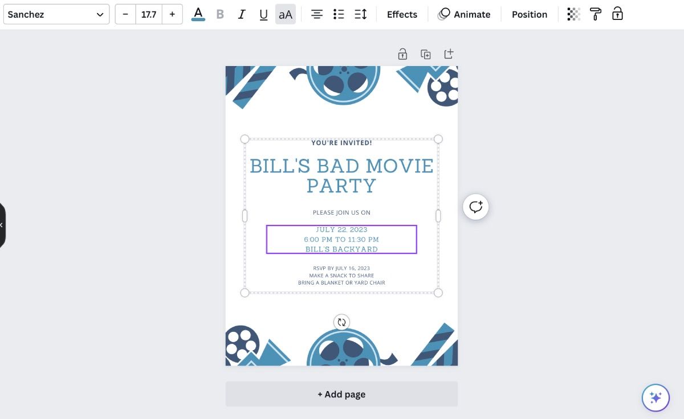
Task: Click the bottom-left selection corner handle
Action: (x=245, y=293)
